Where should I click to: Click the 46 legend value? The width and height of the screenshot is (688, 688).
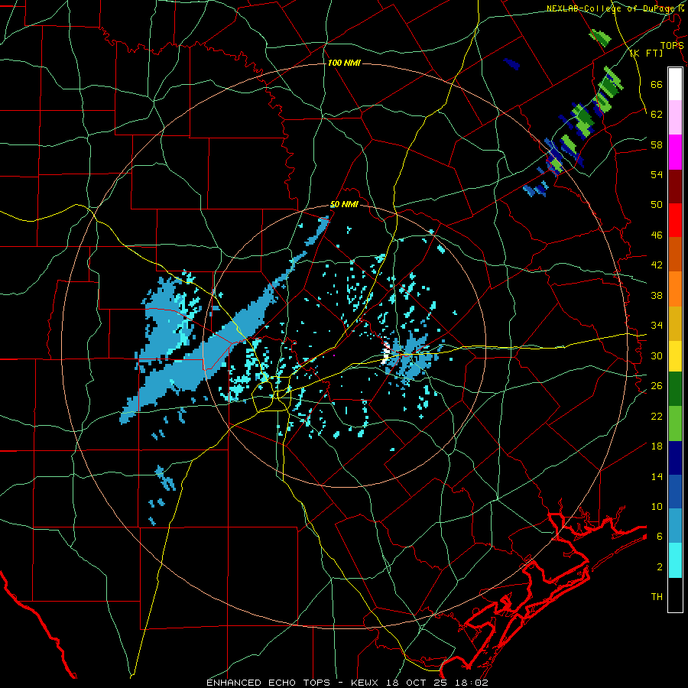point(657,235)
